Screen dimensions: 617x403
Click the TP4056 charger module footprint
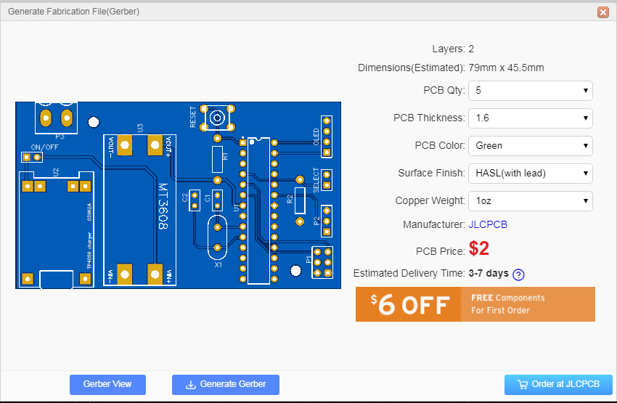click(x=57, y=229)
